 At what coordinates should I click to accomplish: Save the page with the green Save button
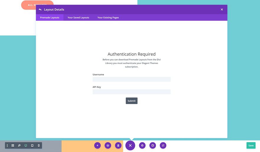click(x=251, y=145)
